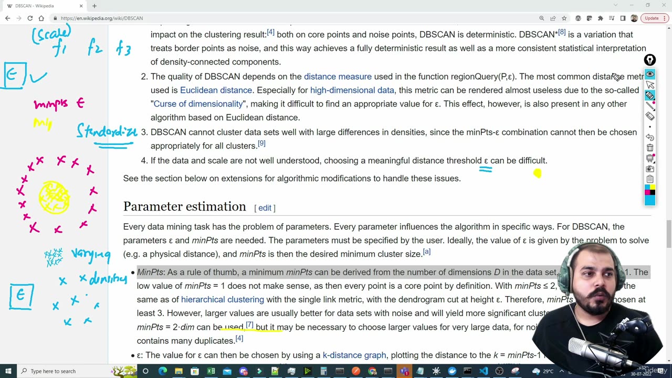The height and width of the screenshot is (378, 672).
Task: Select the highlighter tool in annotation bar
Action: tap(650, 96)
